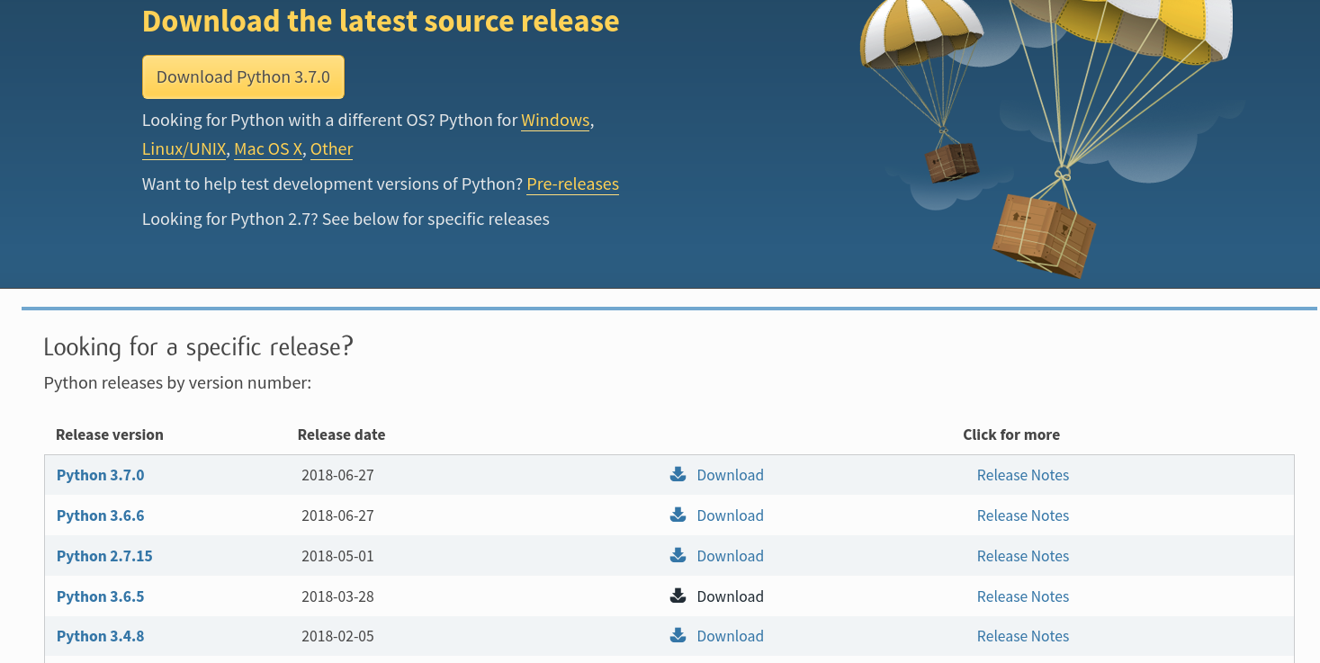Click Download text link for Python 3.6.5
This screenshot has width=1320, height=663.
point(730,596)
